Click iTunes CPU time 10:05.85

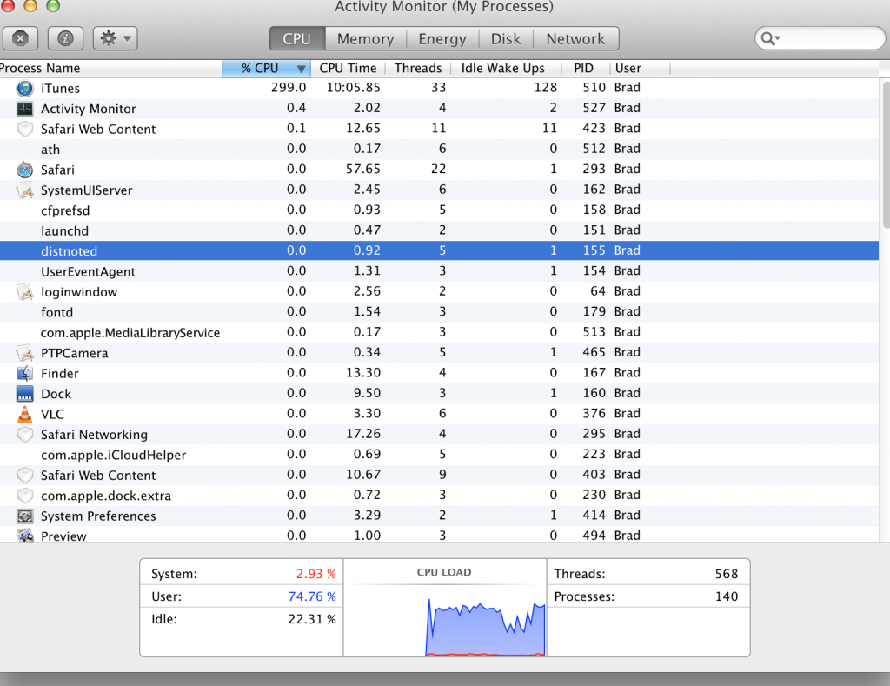(353, 88)
